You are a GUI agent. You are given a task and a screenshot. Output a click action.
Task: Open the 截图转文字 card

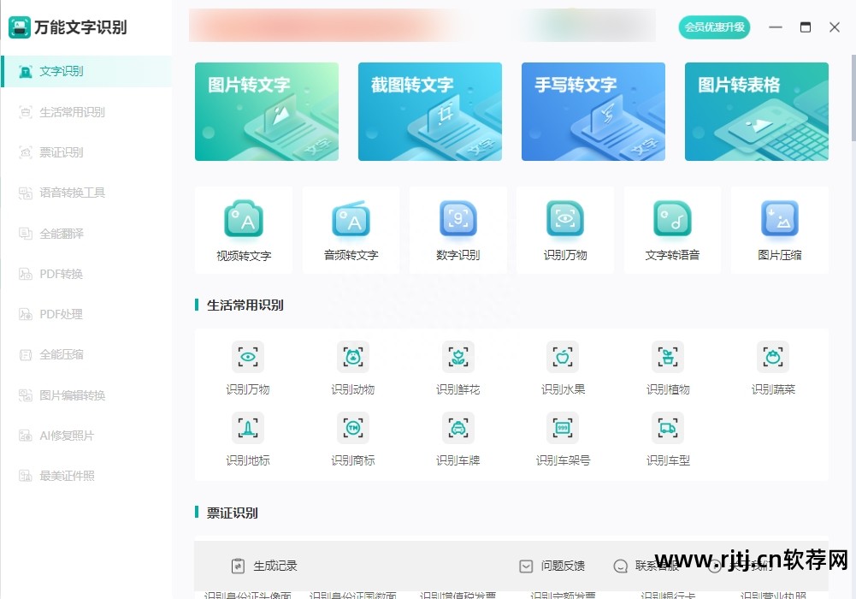[x=429, y=111]
